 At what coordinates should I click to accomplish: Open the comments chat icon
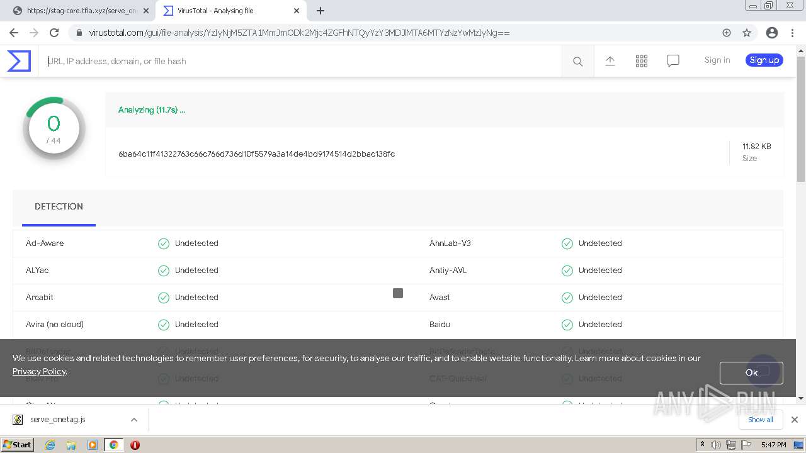[x=673, y=61]
